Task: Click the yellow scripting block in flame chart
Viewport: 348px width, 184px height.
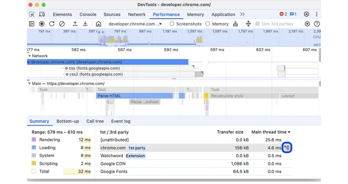Action: 206,96
